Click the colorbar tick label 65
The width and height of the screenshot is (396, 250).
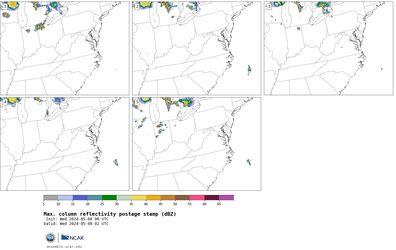[x=219, y=204]
